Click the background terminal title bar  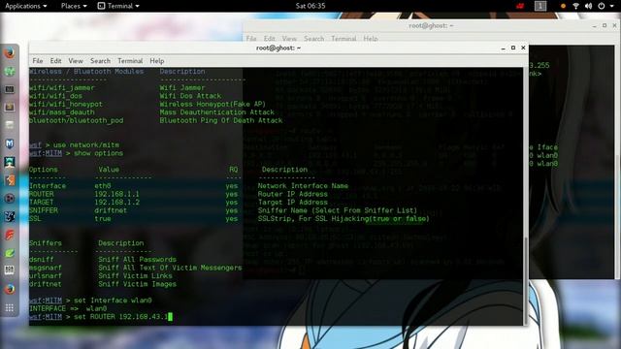point(431,26)
